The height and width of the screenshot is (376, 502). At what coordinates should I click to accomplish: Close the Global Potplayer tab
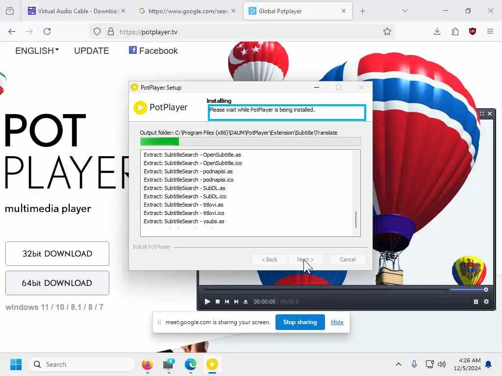tap(344, 11)
